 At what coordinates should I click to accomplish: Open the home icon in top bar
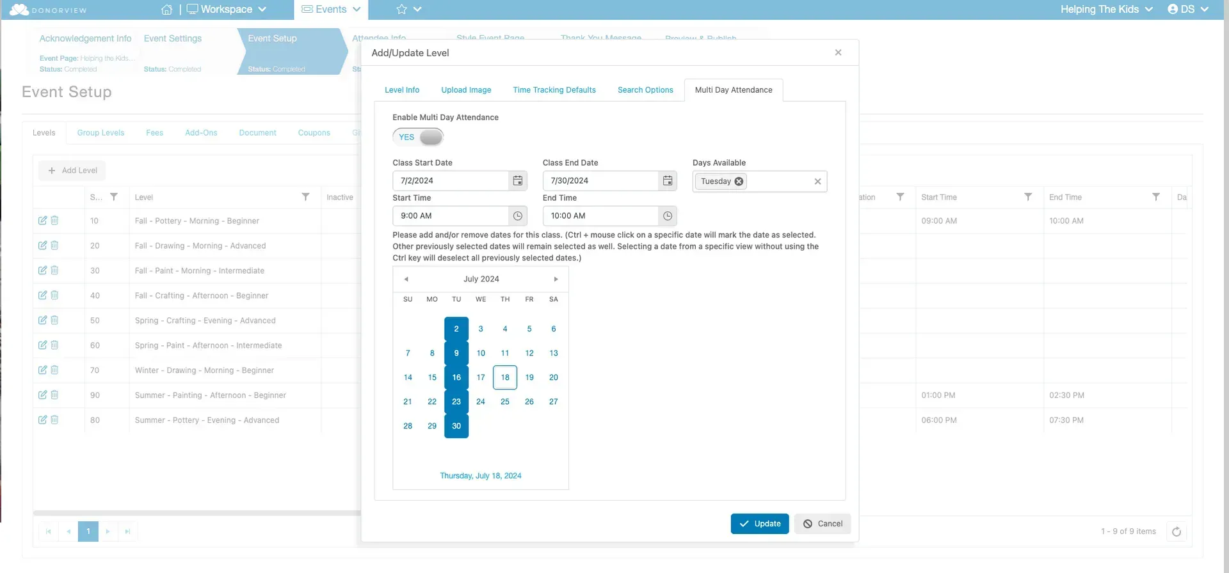point(166,10)
